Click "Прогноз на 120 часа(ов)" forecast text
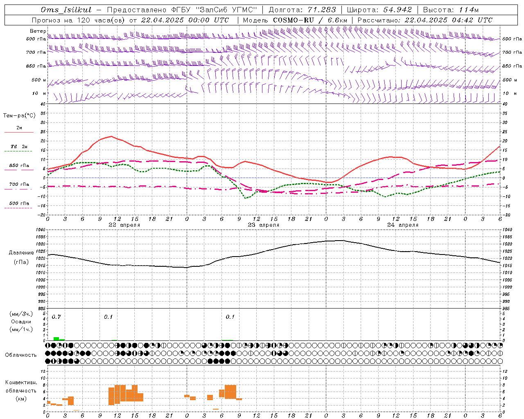Screen dimensions: 524x419 [79, 20]
